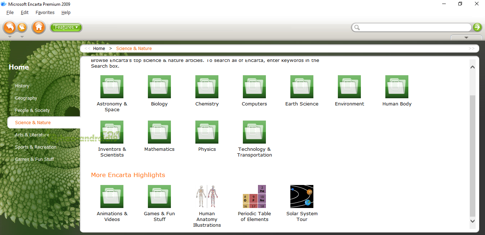Select Geography in the sidebar
The width and height of the screenshot is (485, 235).
(26, 98)
